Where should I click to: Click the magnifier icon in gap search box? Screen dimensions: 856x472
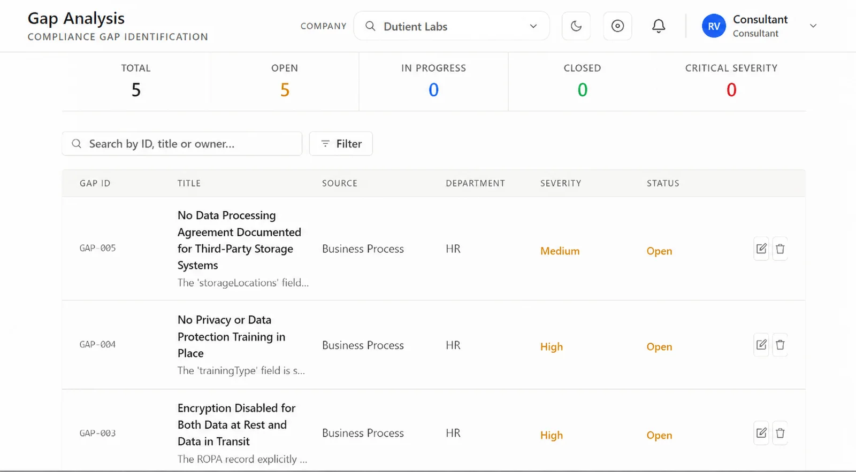[77, 144]
